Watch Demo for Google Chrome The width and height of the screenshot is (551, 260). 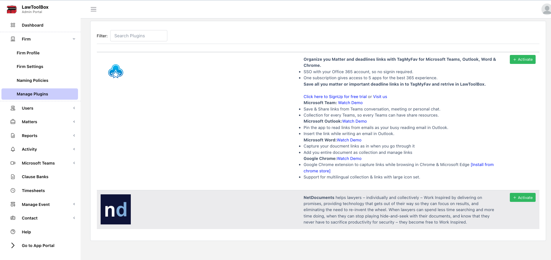[x=349, y=158]
